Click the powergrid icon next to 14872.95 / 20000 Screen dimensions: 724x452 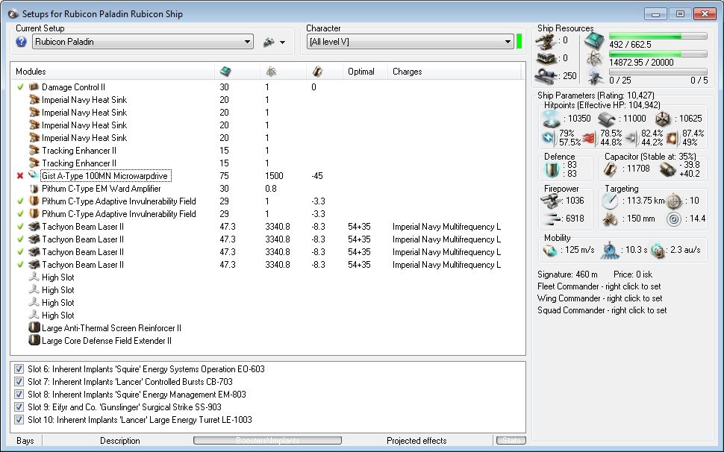click(594, 59)
